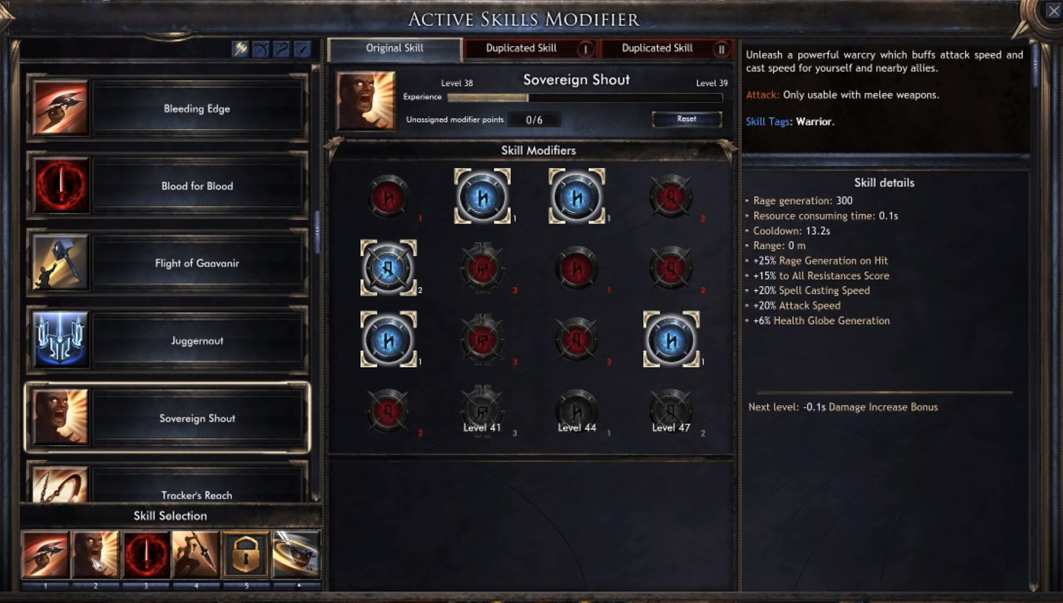Toggle the bow weapon skill filter
Screen dimensions: 1063x603
261,49
